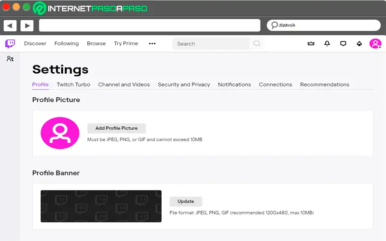The height and width of the screenshot is (241, 386).
Task: Click the friends icon in the sidebar
Action: pyautogui.click(x=10, y=59)
